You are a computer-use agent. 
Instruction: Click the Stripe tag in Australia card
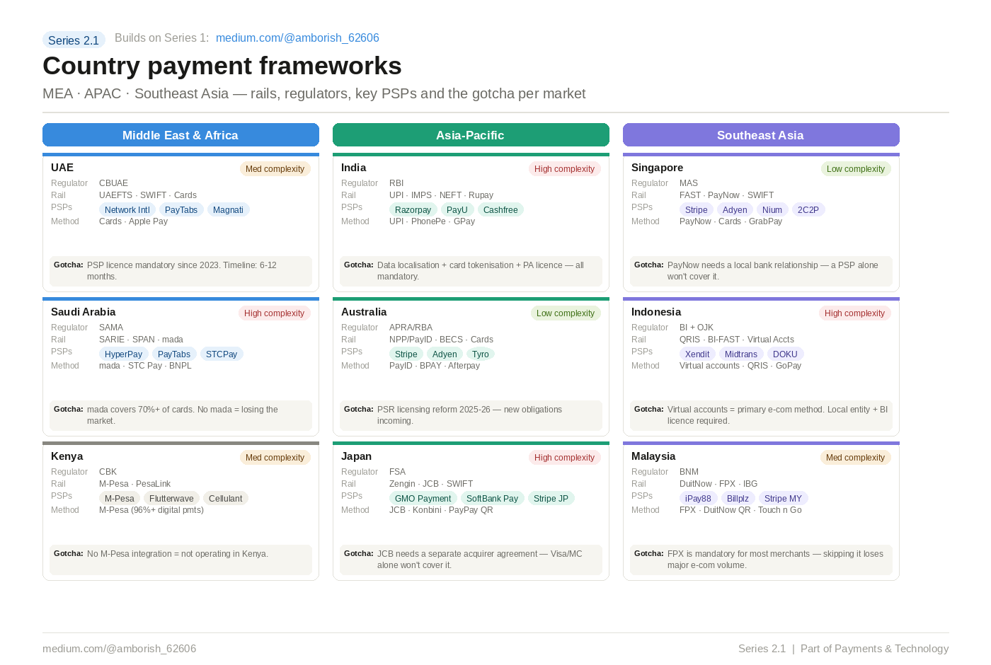tap(406, 354)
